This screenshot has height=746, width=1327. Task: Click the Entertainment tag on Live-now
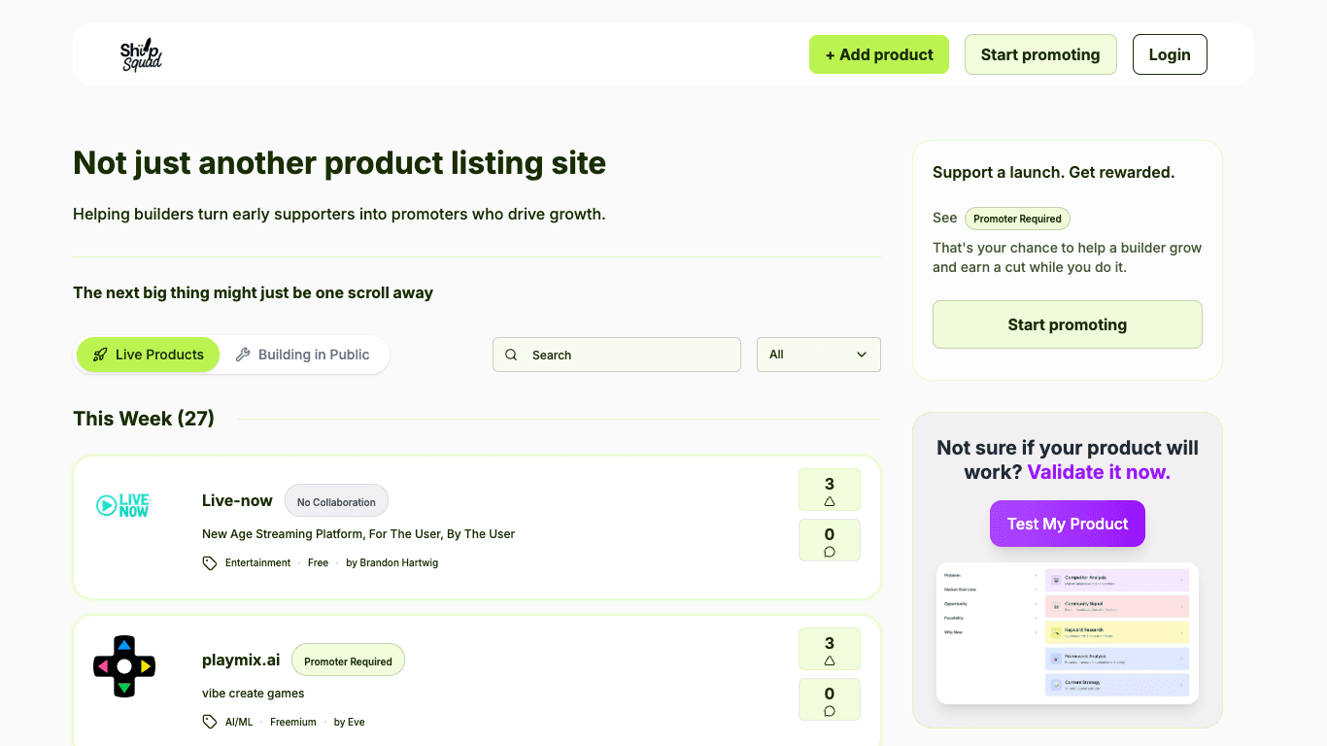tap(257, 563)
